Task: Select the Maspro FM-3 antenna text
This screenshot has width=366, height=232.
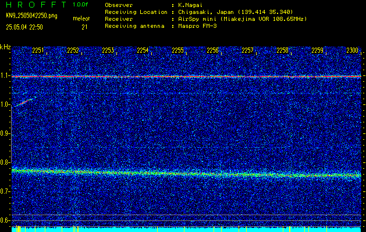Action: click(x=197, y=26)
